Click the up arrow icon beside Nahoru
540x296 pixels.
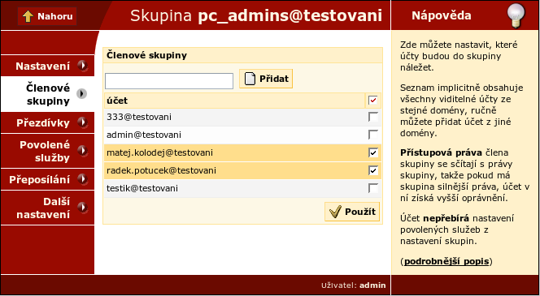click(28, 16)
